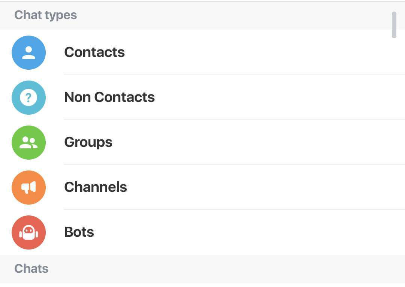Viewport: 405px width, 287px height.
Task: Click the orange Channels megaphone icon
Action: coord(28,187)
